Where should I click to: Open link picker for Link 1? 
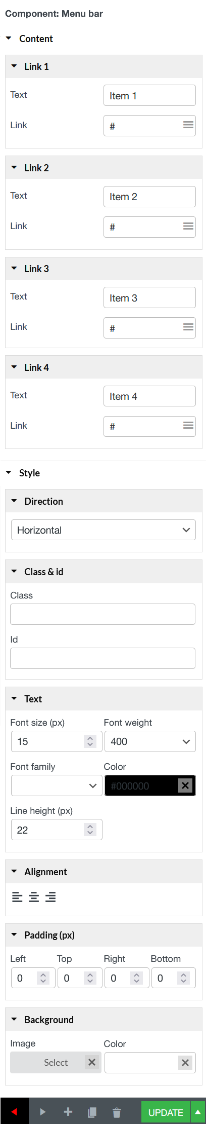(188, 125)
